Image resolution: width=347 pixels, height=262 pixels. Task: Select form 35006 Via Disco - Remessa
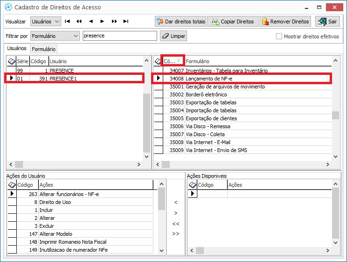tap(243, 126)
